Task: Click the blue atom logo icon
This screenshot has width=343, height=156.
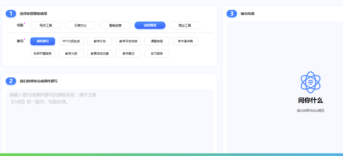Action: [x=310, y=82]
